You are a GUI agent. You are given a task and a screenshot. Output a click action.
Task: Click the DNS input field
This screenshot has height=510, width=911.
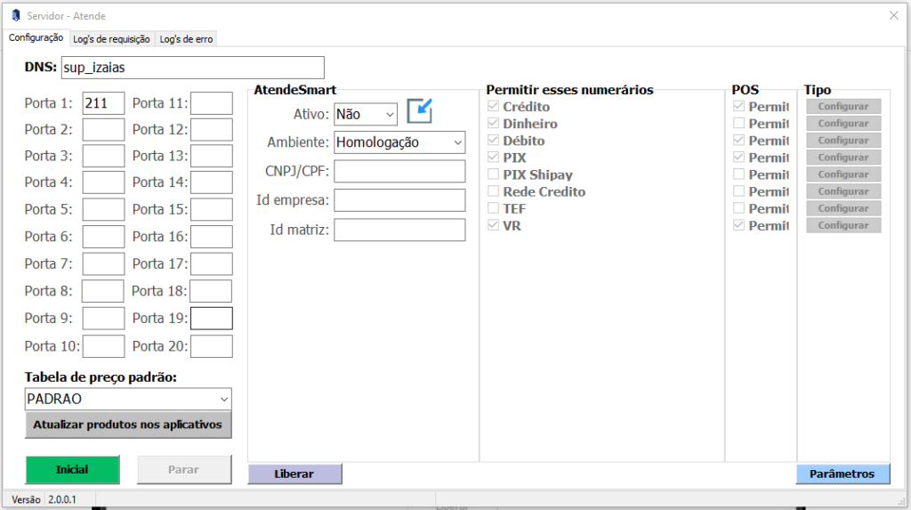[x=191, y=68]
